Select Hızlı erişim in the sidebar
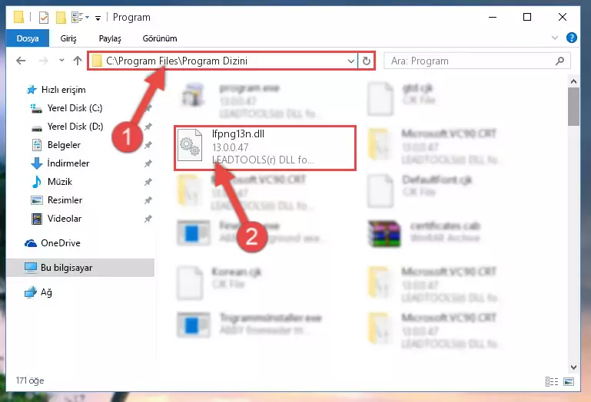 pos(63,90)
